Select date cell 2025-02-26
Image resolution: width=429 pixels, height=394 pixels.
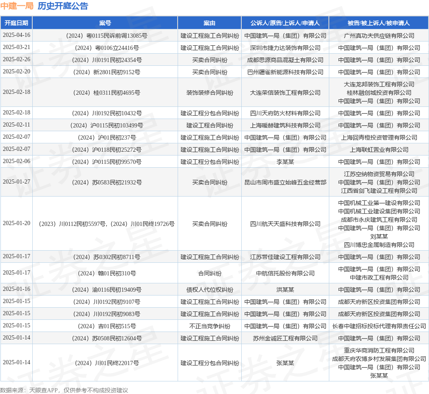[x=16, y=60]
